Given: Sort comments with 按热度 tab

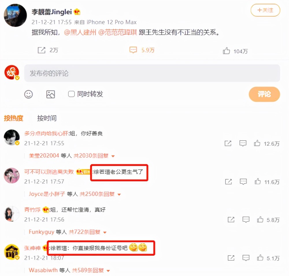Looking at the screenshot, I should click(x=14, y=118).
